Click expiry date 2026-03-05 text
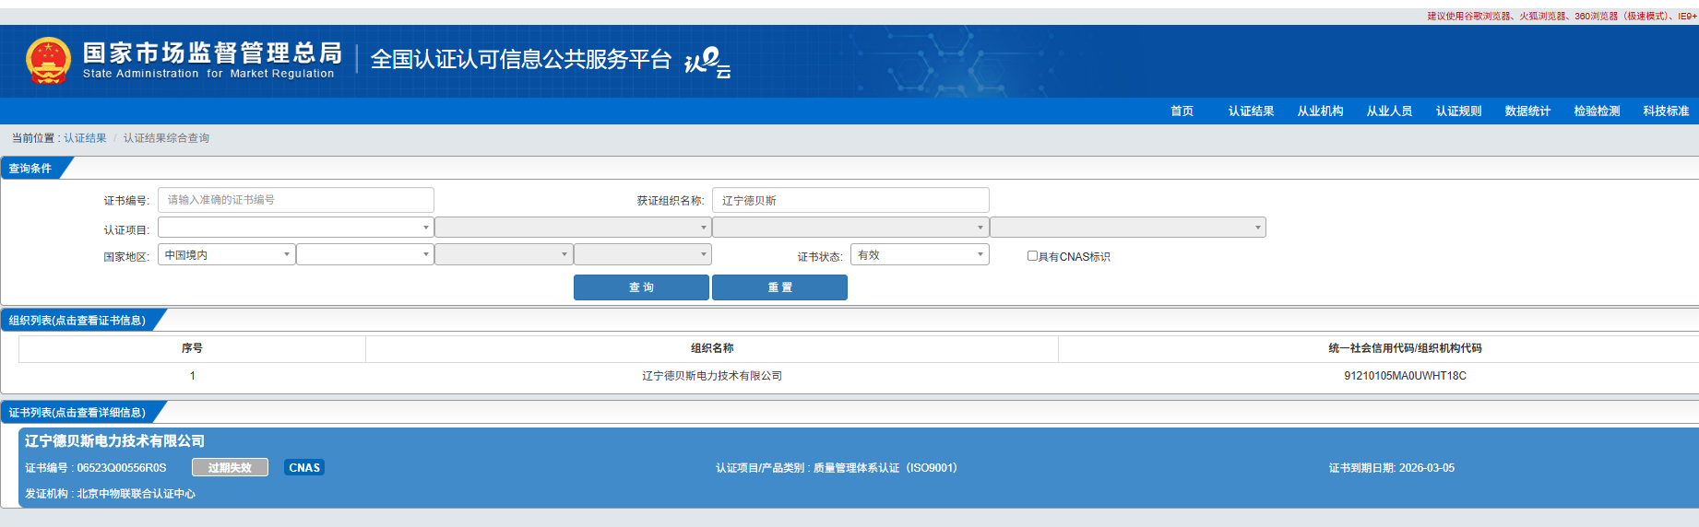This screenshot has width=1699, height=527. pos(1426,468)
